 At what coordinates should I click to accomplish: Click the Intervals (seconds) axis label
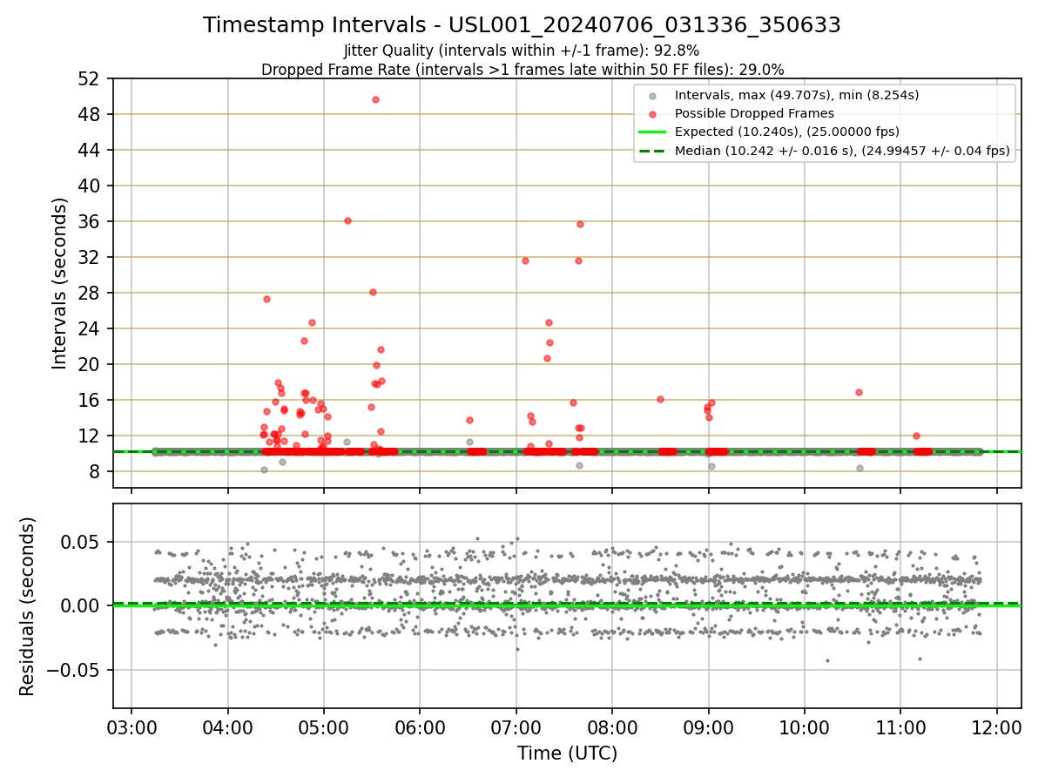(x=59, y=283)
